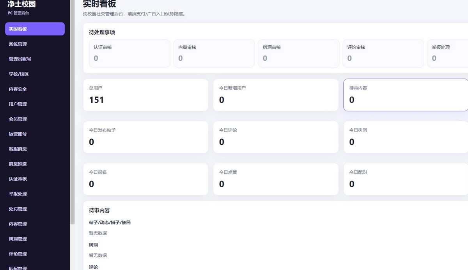Viewport: 468px width, 270px height.
Task: Select 评论管理 in sidebar
Action: 35,254
